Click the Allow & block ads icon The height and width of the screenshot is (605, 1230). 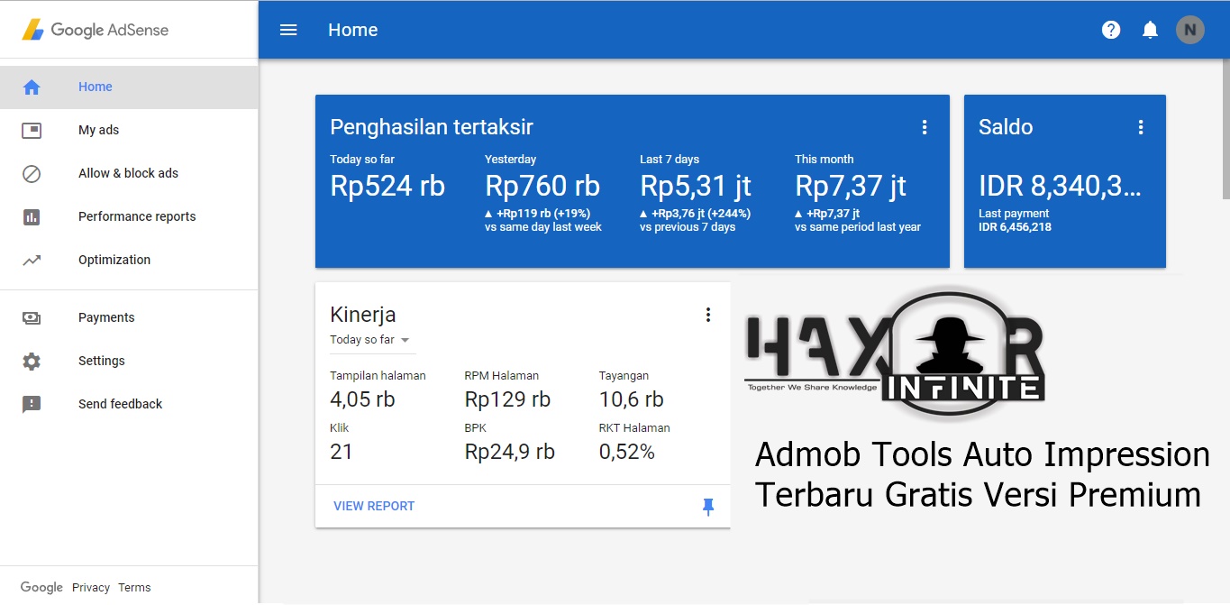coord(32,174)
